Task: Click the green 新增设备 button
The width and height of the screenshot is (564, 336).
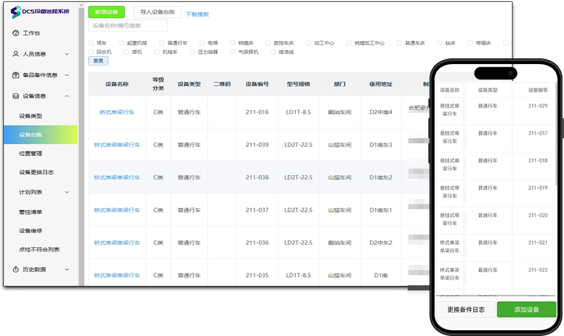Action: tap(106, 12)
